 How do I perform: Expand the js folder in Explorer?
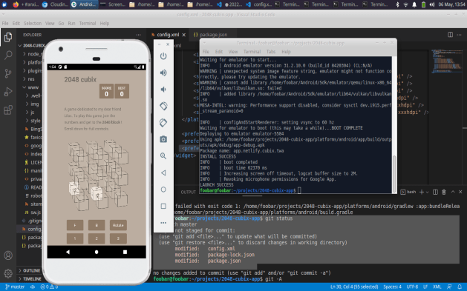coord(32,113)
